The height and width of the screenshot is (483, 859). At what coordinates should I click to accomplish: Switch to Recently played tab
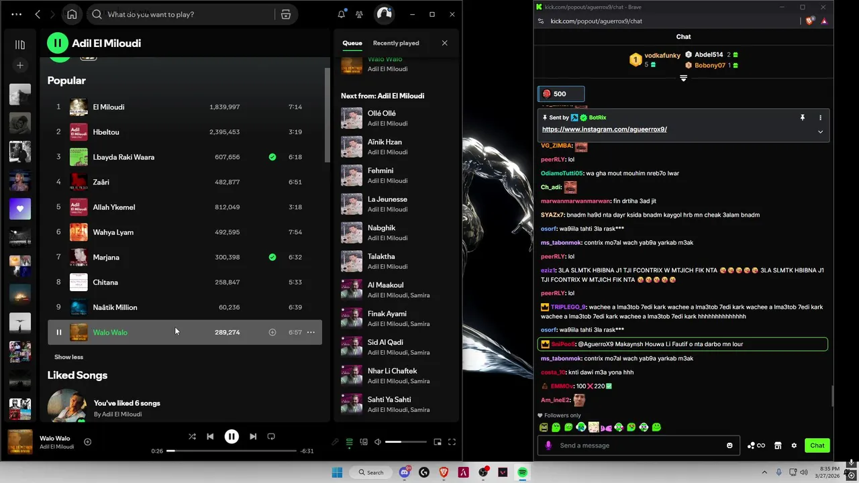click(396, 43)
